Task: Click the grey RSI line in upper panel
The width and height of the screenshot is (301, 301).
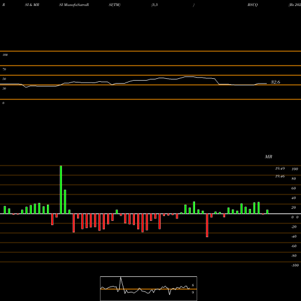Action: click(x=133, y=81)
